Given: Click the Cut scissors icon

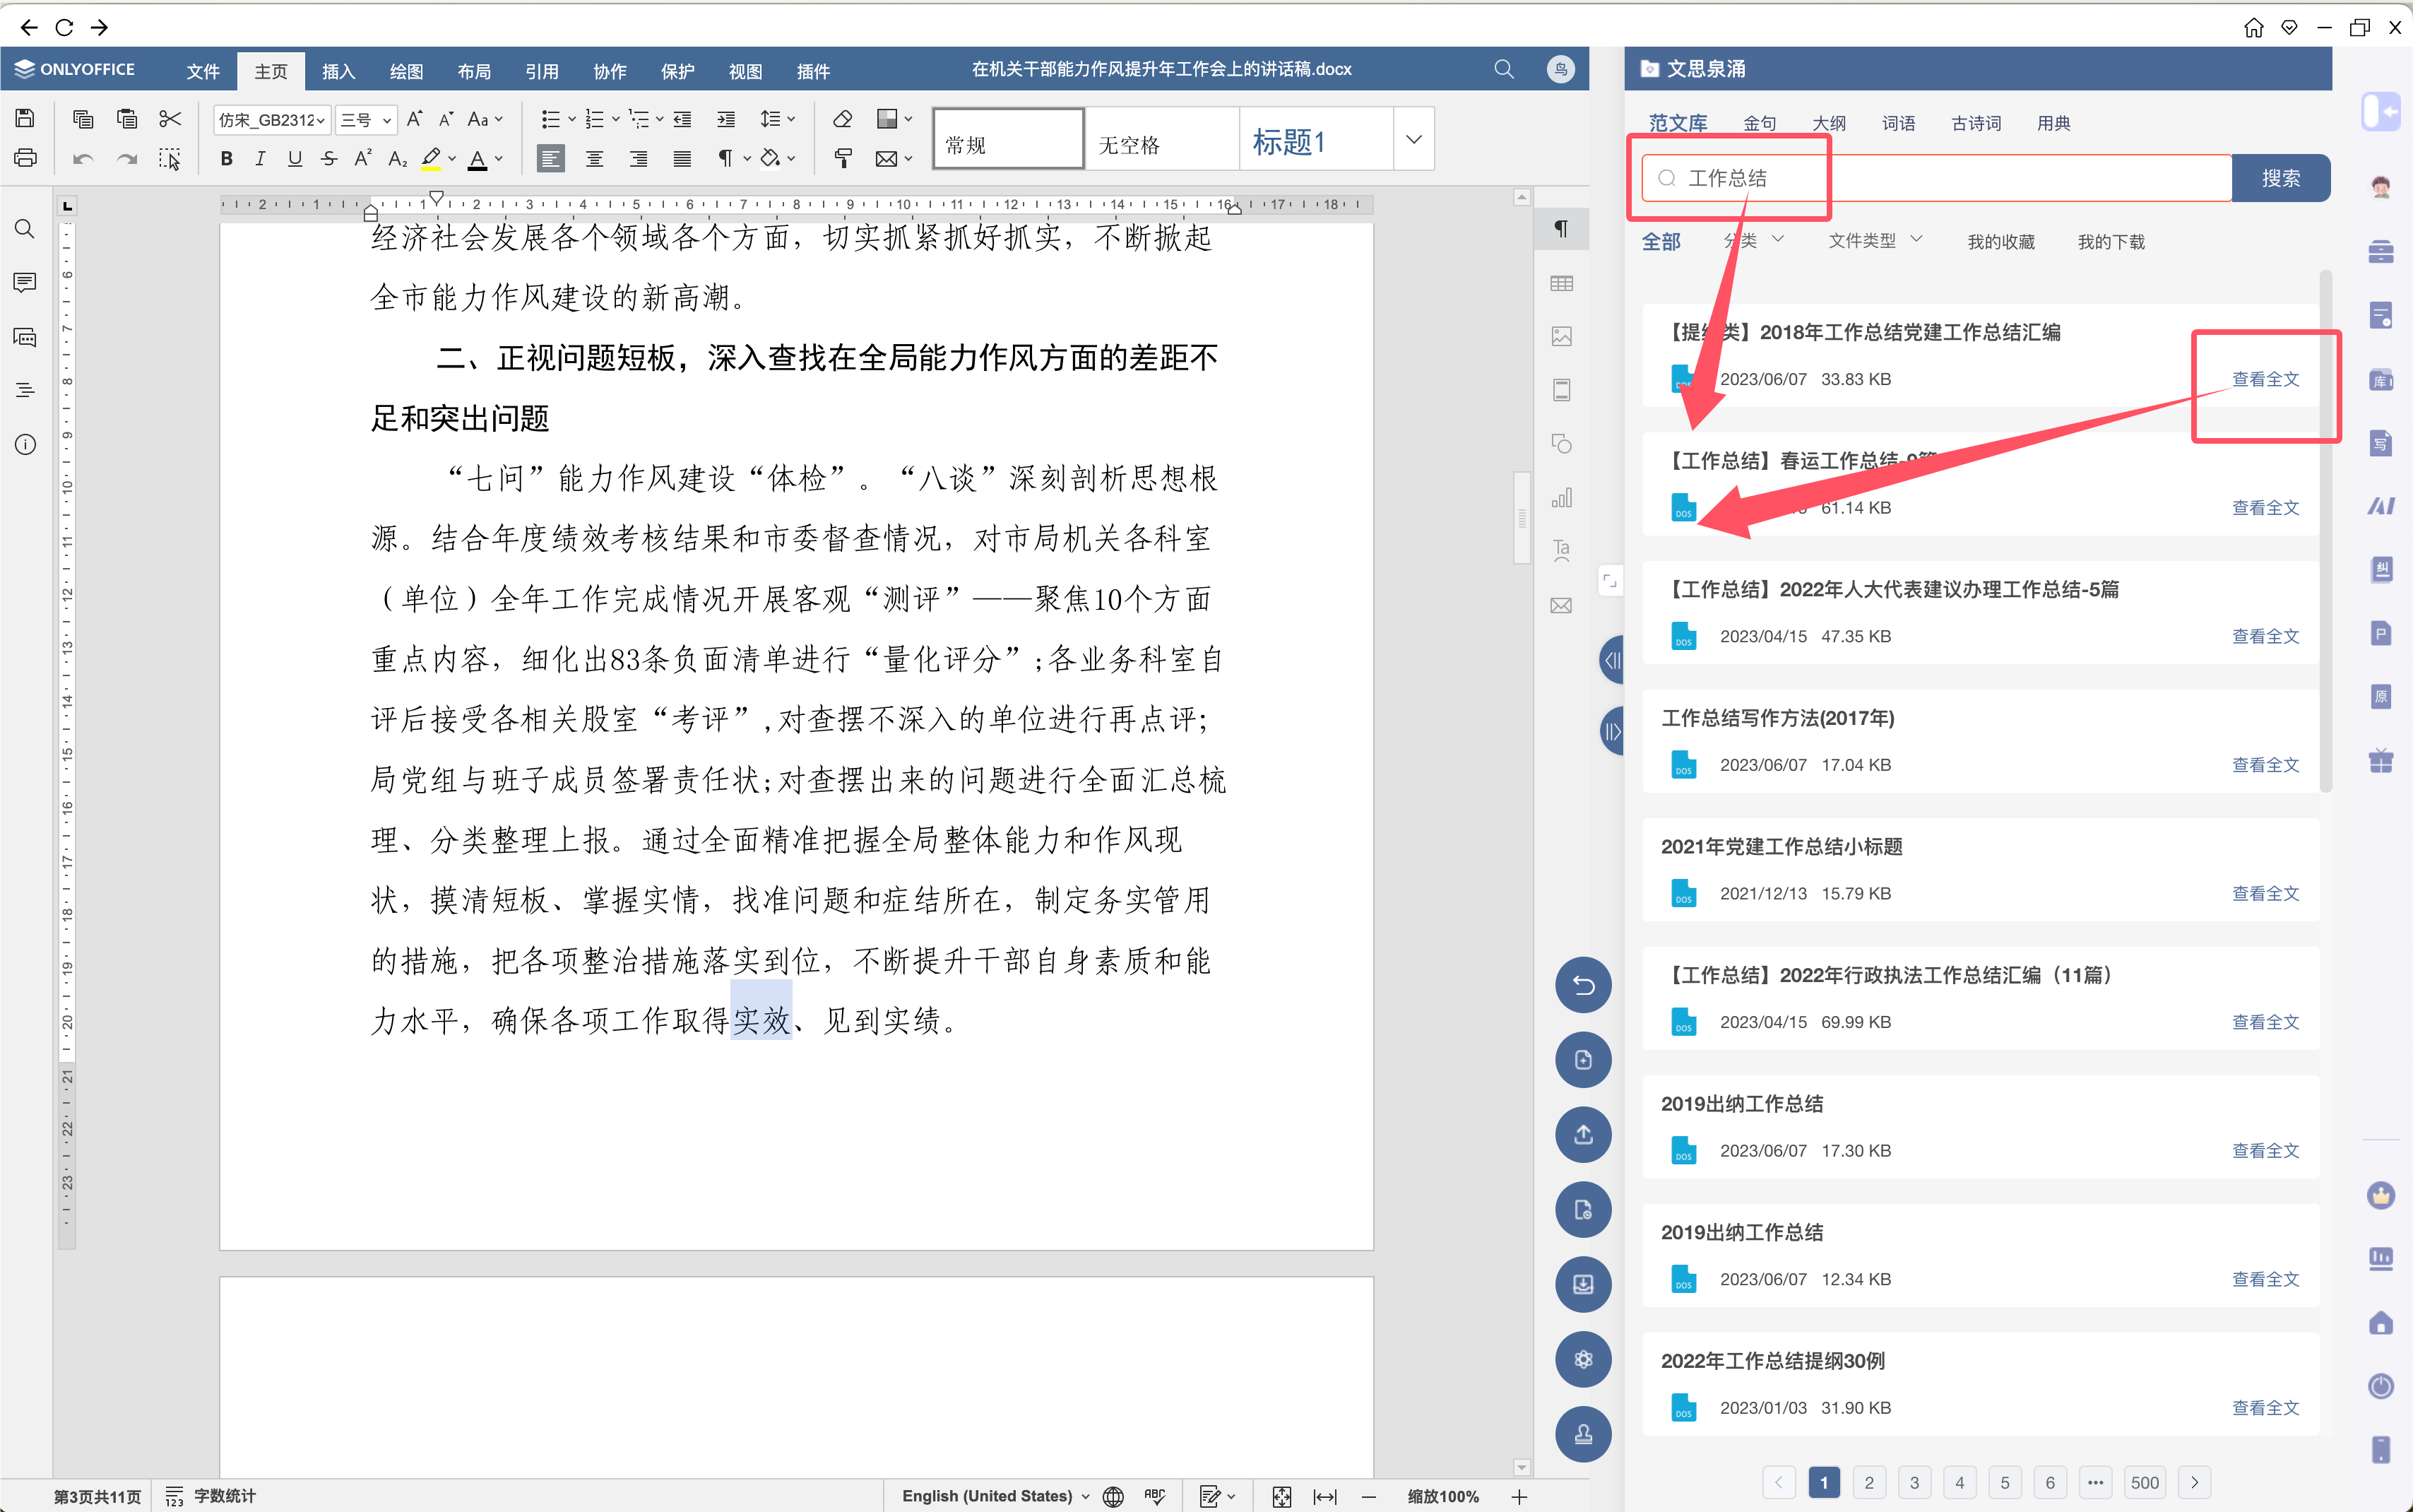Looking at the screenshot, I should [170, 119].
